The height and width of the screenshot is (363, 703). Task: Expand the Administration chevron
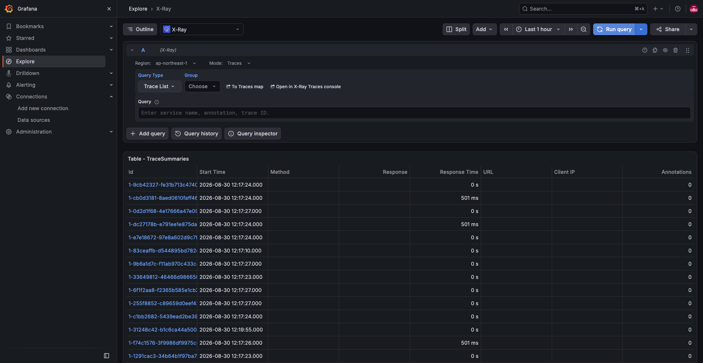111,132
